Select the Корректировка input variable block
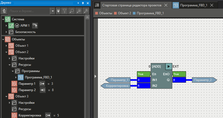Viewport: 223px width, 118px height. [x=116, y=86]
